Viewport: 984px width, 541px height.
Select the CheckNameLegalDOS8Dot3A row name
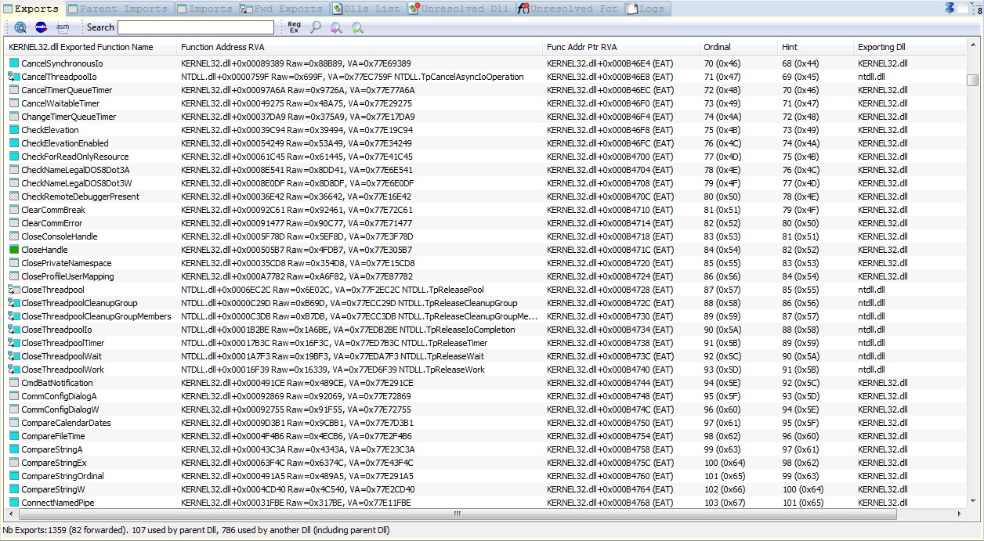click(x=75, y=170)
